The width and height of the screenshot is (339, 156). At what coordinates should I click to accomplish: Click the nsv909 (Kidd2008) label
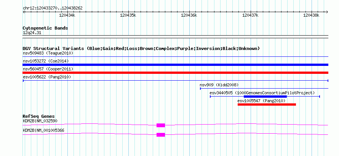(219, 85)
